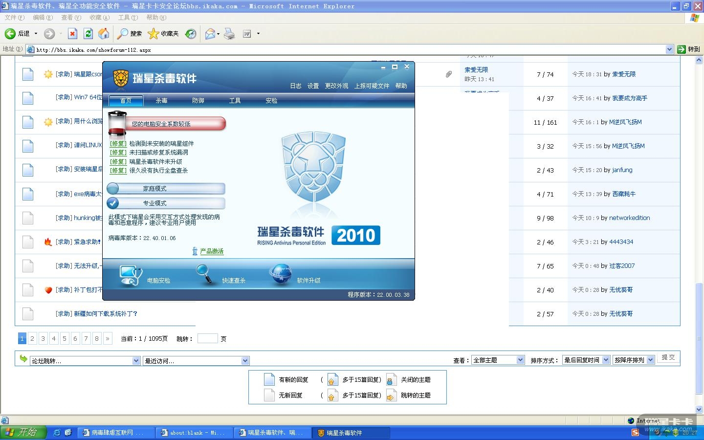Open the Search magnifier in IE toolbar
Screen dimensions: 704x440
(x=122, y=34)
